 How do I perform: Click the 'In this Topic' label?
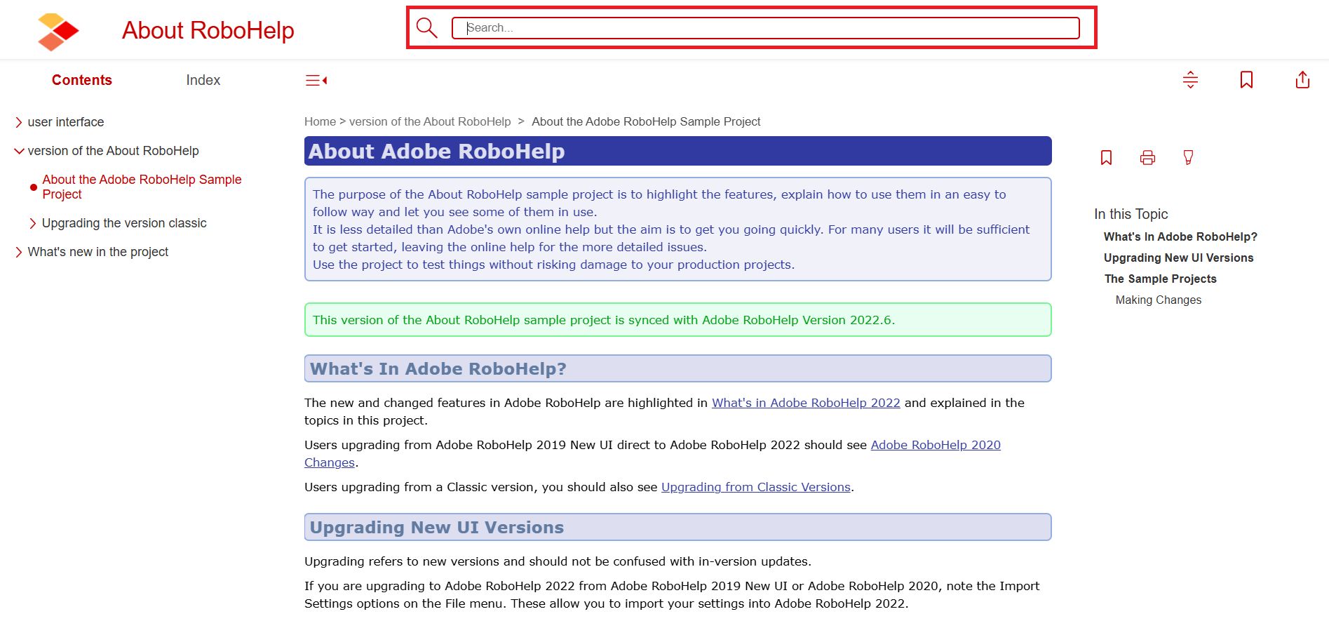pos(1131,214)
